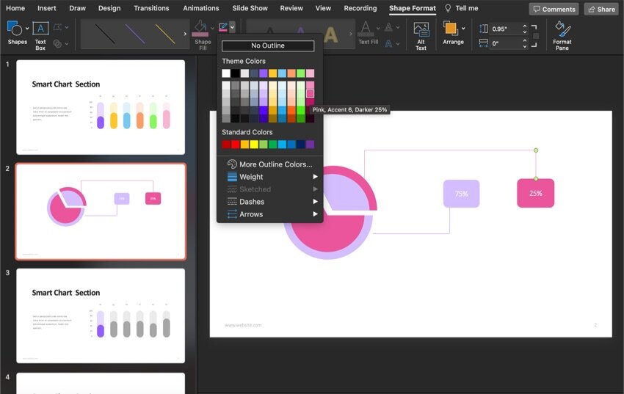Select slide 3 thumbnail with gray chart
Image resolution: width=624 pixels, height=394 pixels.
click(x=101, y=315)
